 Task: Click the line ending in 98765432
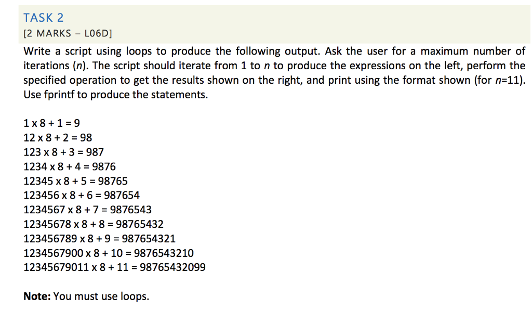[x=94, y=224]
